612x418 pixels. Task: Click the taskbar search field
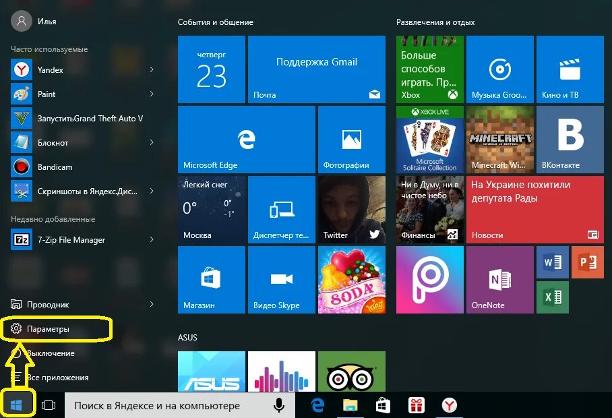pos(179,405)
